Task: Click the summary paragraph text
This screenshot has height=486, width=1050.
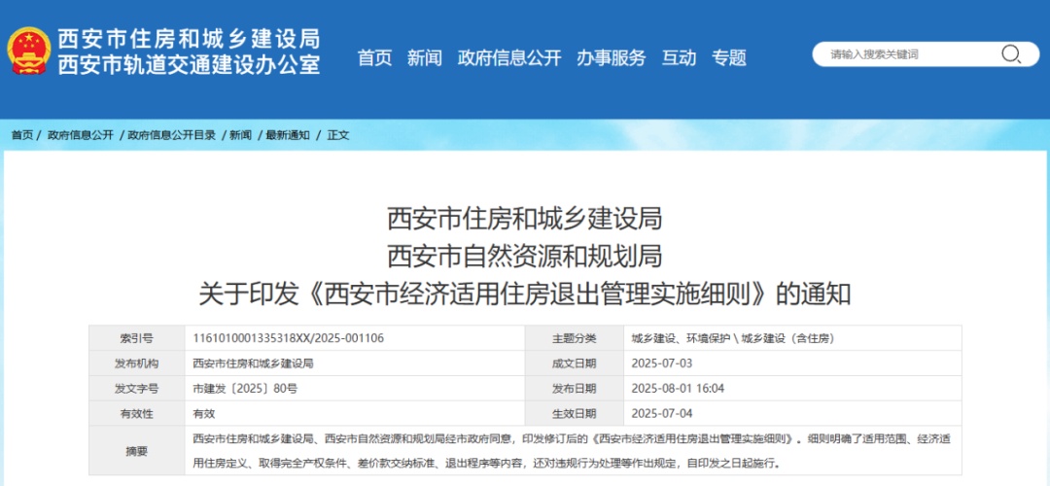Action: coord(572,450)
